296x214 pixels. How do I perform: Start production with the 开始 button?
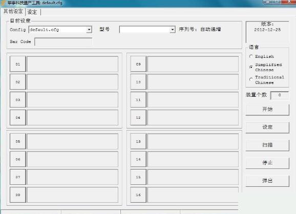[x=267, y=109]
